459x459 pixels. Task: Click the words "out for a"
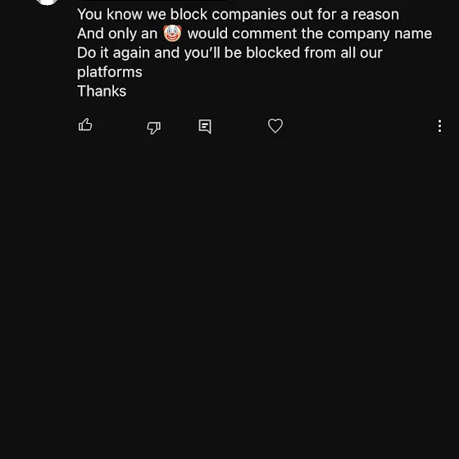pos(320,15)
